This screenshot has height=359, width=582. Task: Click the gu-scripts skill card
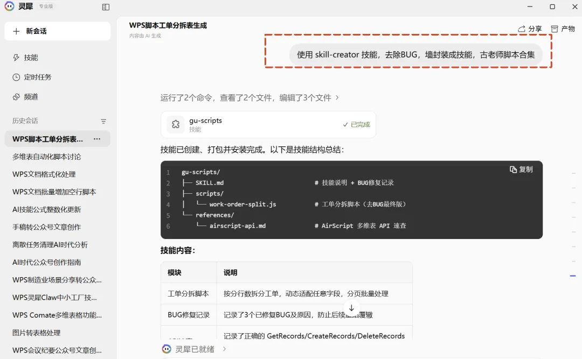click(268, 125)
